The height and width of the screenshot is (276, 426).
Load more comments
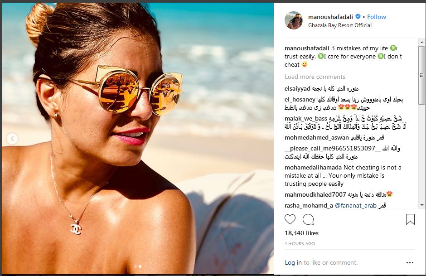315,77
